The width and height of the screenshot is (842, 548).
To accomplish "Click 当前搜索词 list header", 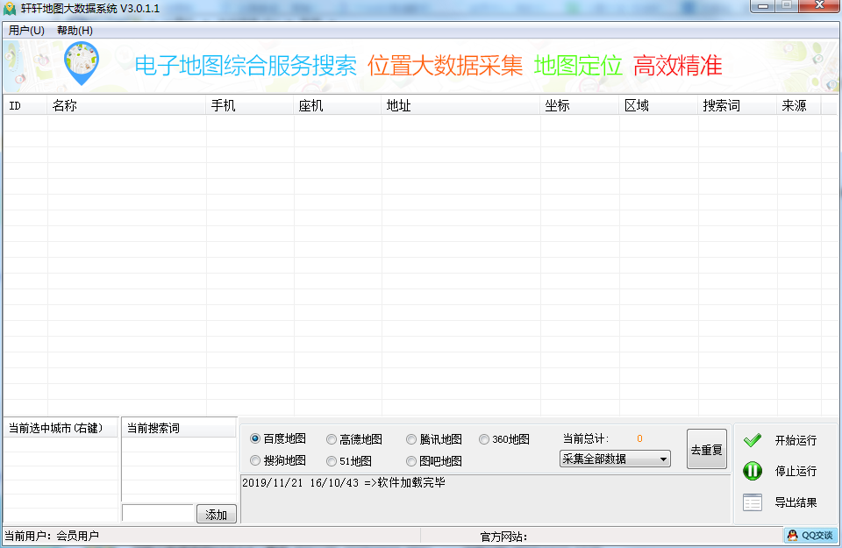I will tap(179, 428).
